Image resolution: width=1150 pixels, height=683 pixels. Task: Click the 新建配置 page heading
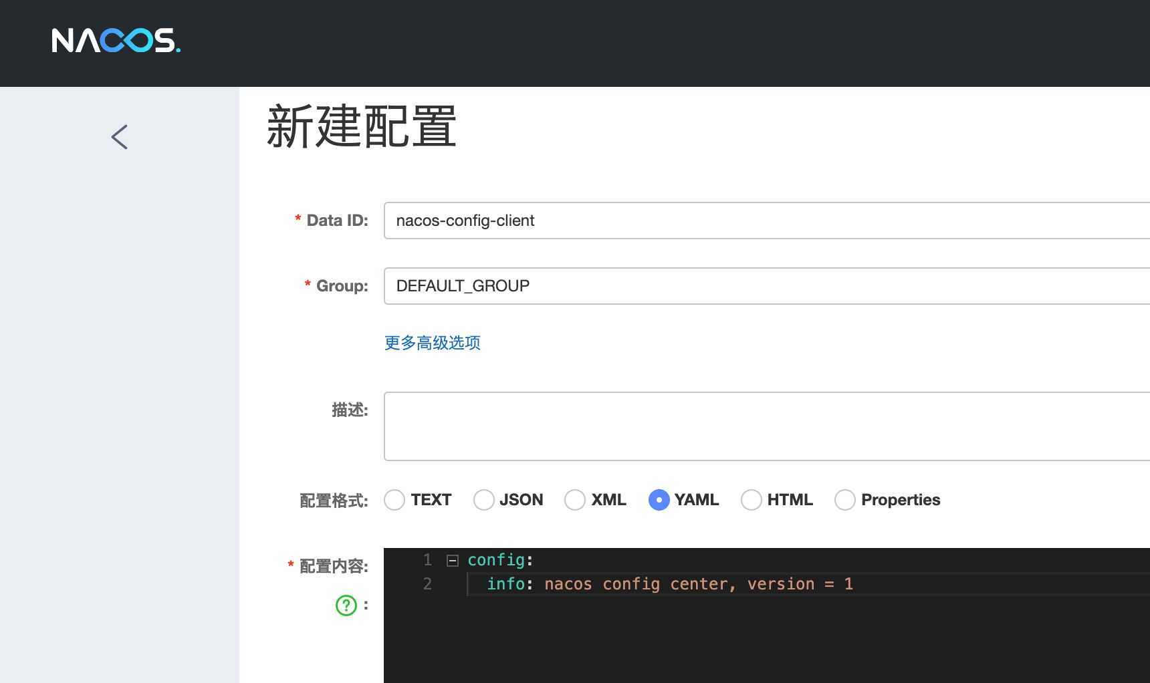362,126
